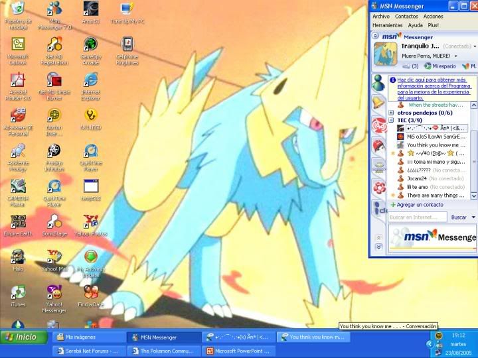Expand the otros pendejos (0/6) group

point(391,113)
